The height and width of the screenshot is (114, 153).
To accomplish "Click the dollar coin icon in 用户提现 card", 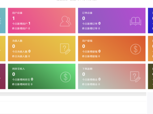I will click(135, 49).
